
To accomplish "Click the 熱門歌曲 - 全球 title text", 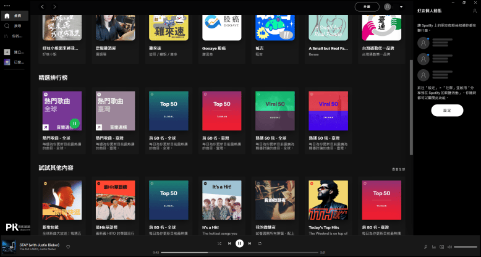I will click(57, 138).
